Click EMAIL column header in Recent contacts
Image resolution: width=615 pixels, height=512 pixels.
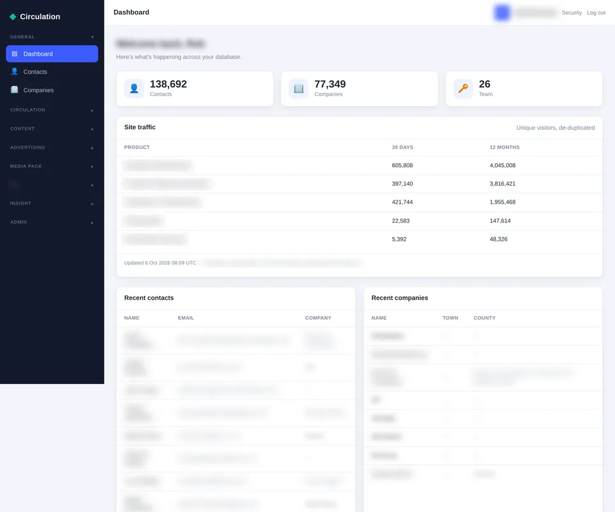tap(186, 318)
